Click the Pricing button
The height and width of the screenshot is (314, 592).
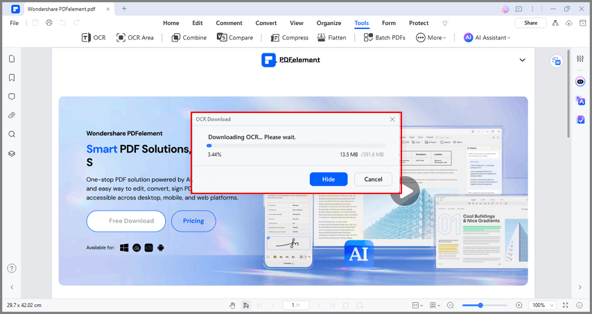(x=193, y=221)
